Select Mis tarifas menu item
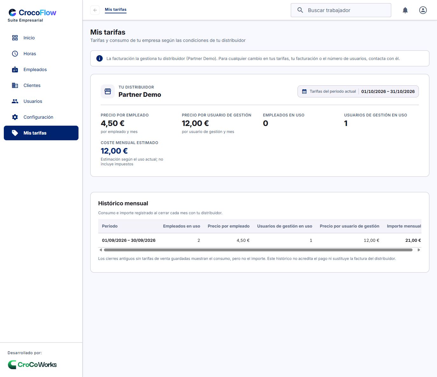 tap(41, 133)
